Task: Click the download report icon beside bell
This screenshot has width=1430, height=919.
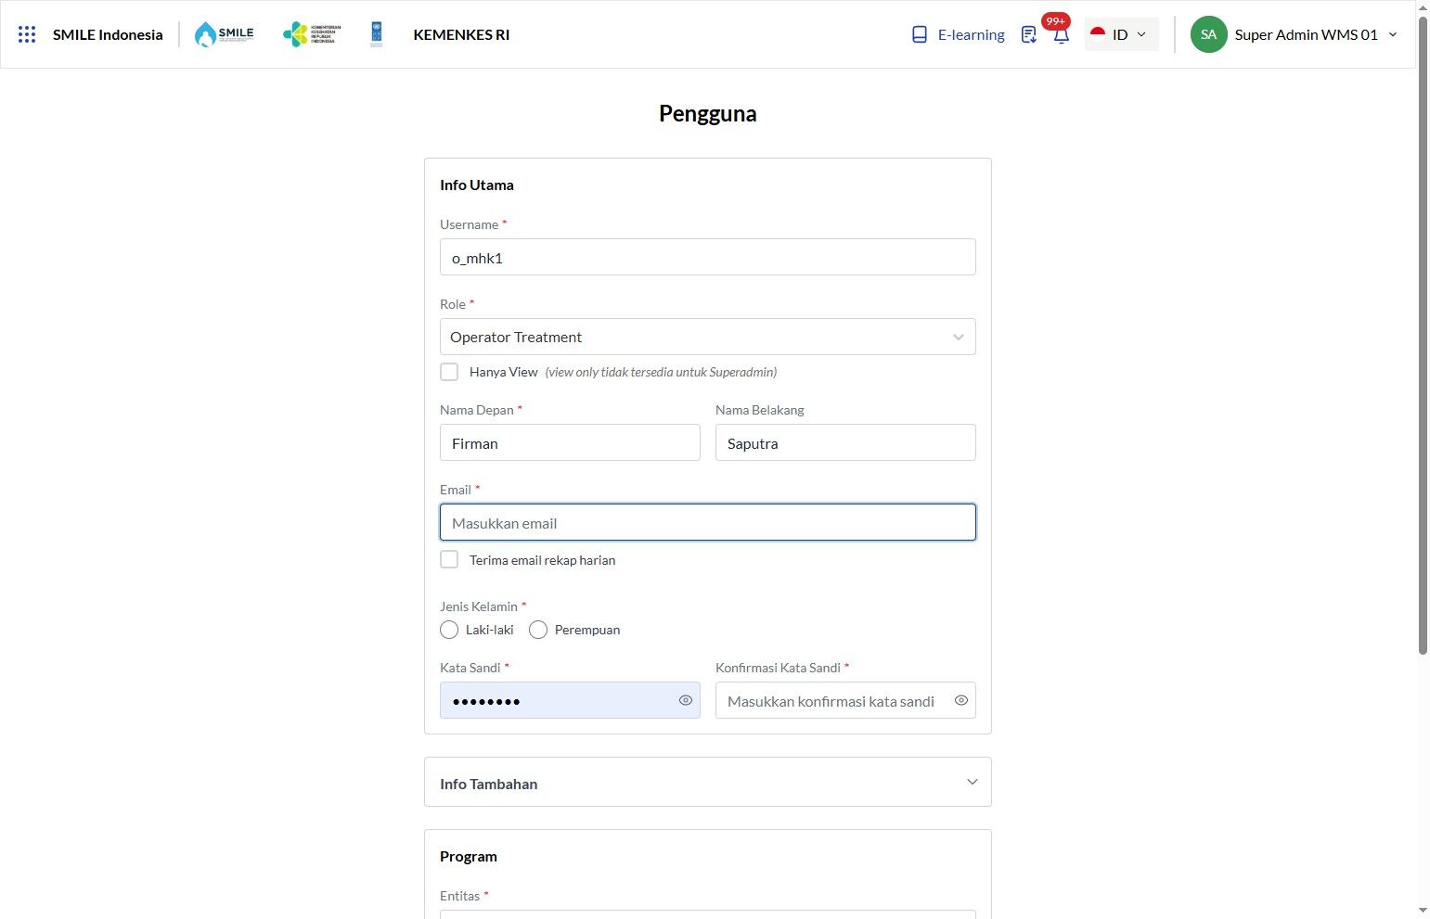Action: (x=1028, y=34)
